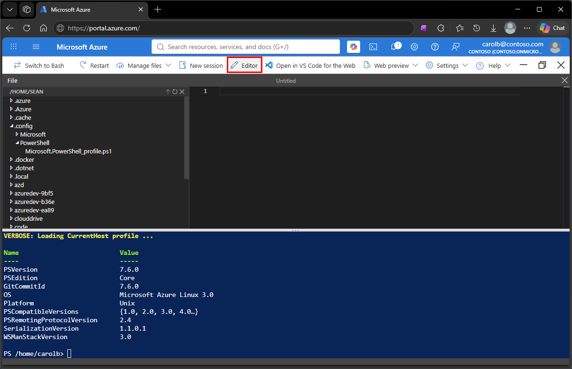Screen dimensions: 572x369
Task: Open the Cloud Shell Editor
Action: (x=245, y=65)
